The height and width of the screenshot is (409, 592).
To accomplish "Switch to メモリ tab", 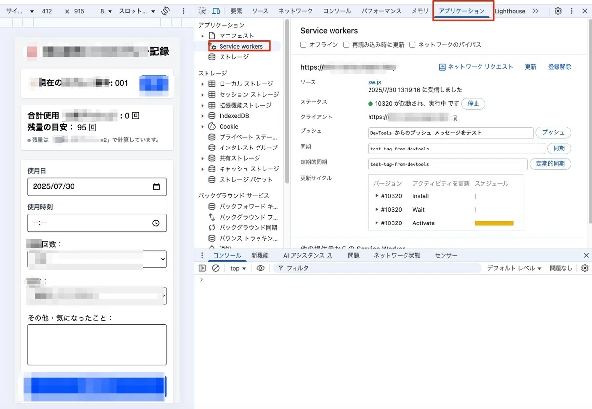I will click(x=420, y=11).
